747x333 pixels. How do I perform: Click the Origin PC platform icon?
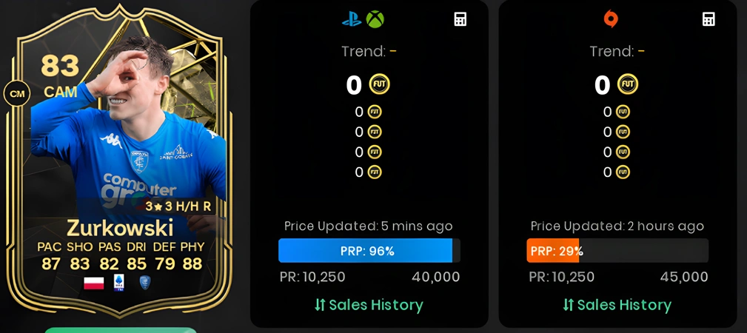coord(611,19)
